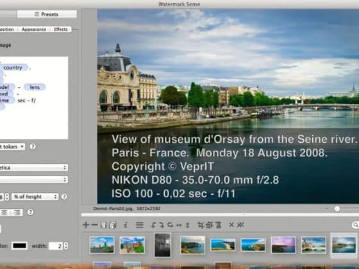The width and height of the screenshot is (359, 269).
Task: Click the flip horizontal arrows icon
Action: tap(179, 225)
